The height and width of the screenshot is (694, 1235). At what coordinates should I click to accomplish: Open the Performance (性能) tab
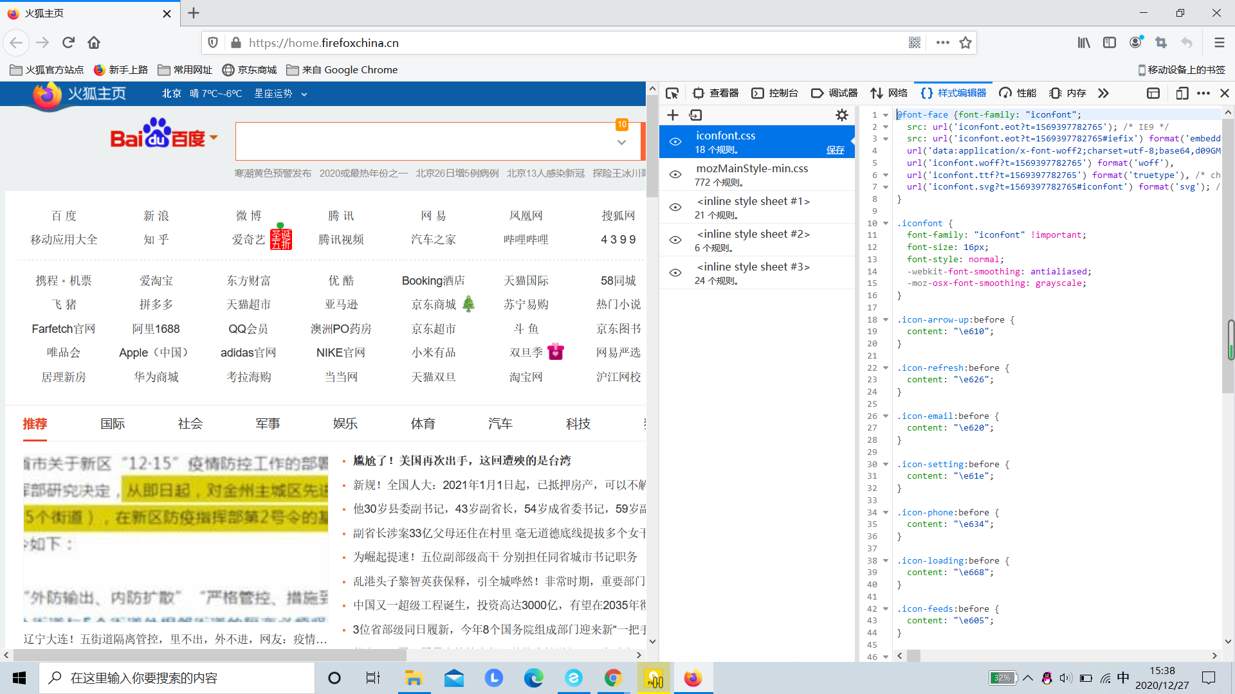pos(1018,93)
